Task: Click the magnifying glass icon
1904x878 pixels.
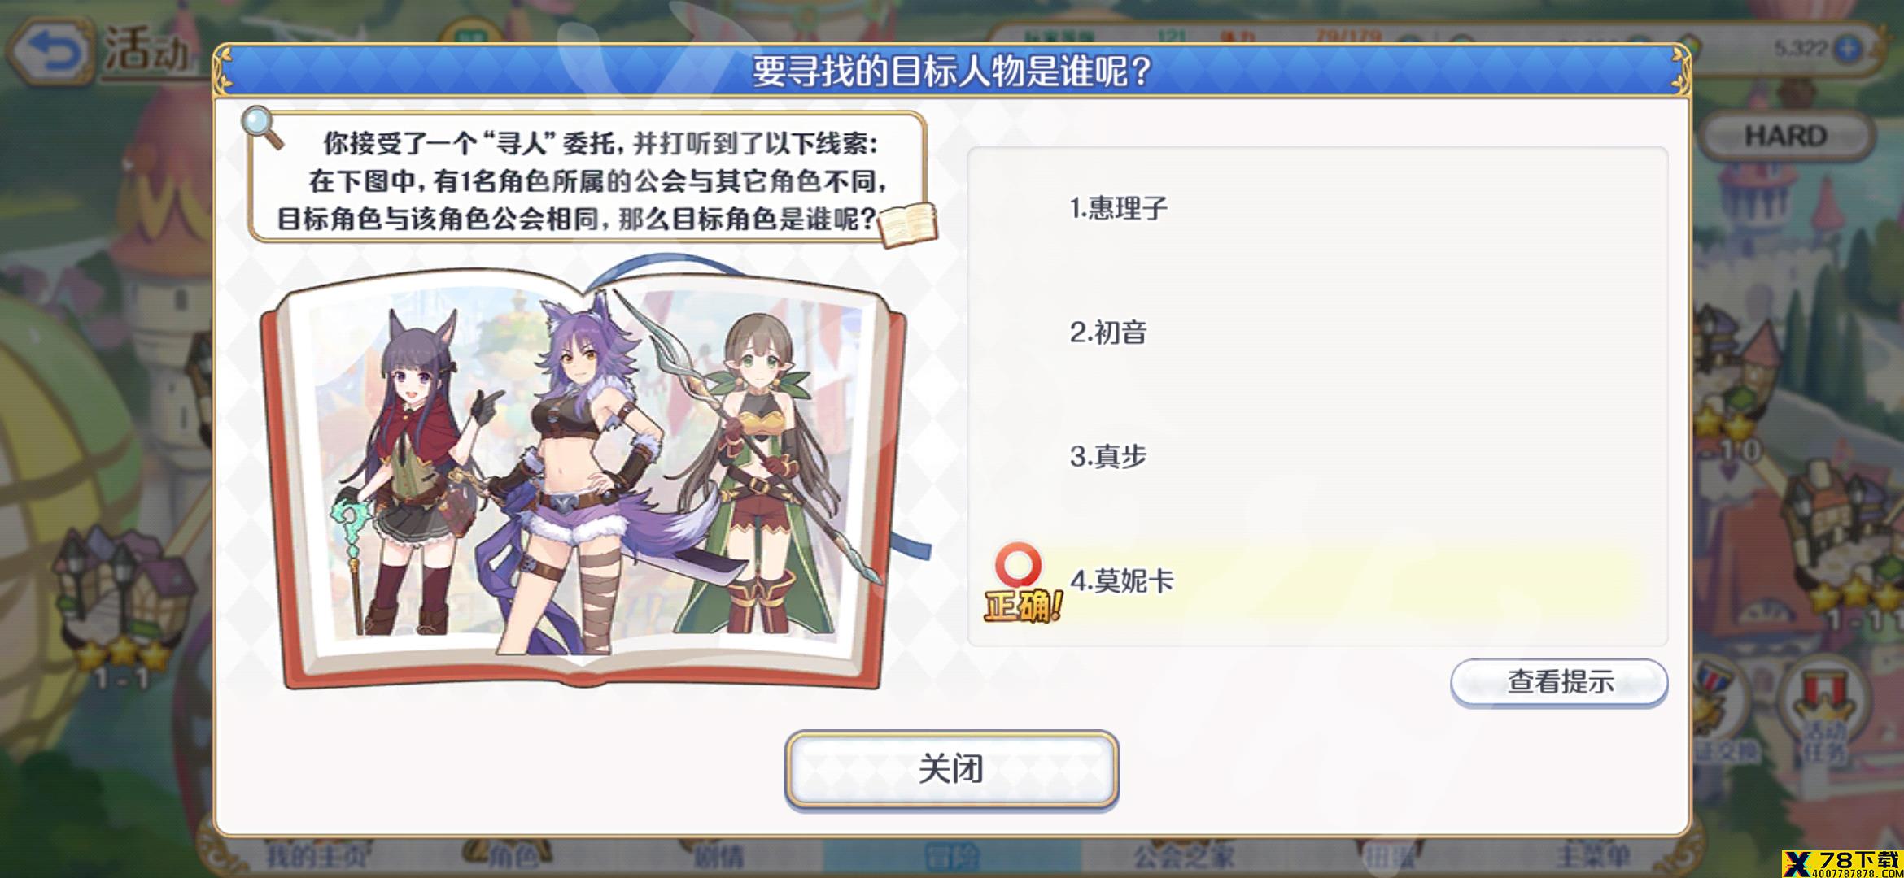Action: pos(263,128)
